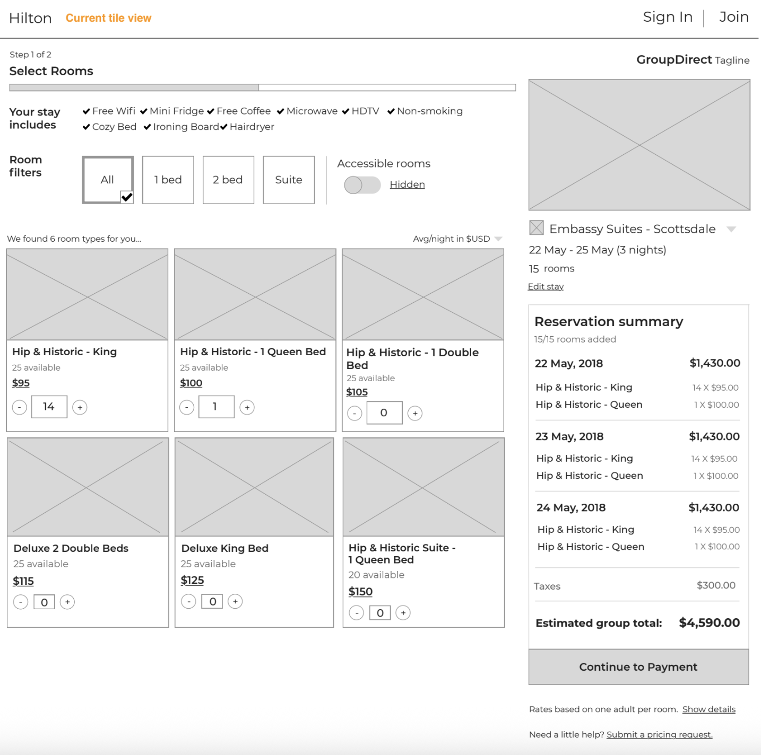
Task: Increase Hip & Historic King room quantity
Action: point(80,407)
